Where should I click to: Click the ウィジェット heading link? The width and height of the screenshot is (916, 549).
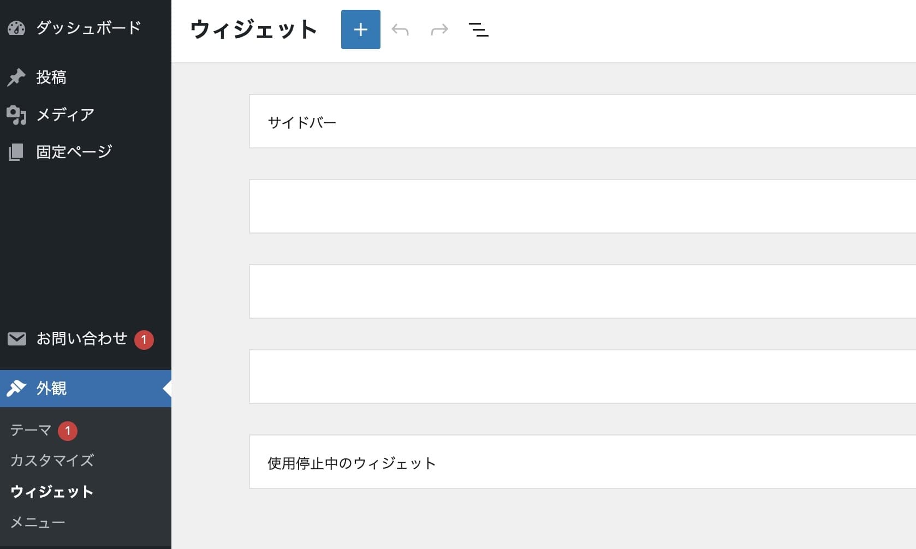(253, 29)
